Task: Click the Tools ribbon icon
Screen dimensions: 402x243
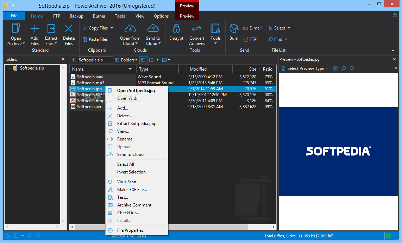Action: [215, 28]
